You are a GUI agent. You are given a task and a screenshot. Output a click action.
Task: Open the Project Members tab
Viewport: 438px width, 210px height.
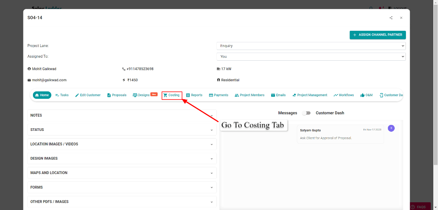[x=249, y=95]
